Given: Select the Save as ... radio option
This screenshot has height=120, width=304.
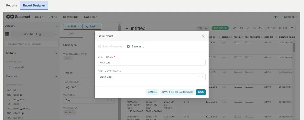Looking at the screenshot, I should pos(128,46).
